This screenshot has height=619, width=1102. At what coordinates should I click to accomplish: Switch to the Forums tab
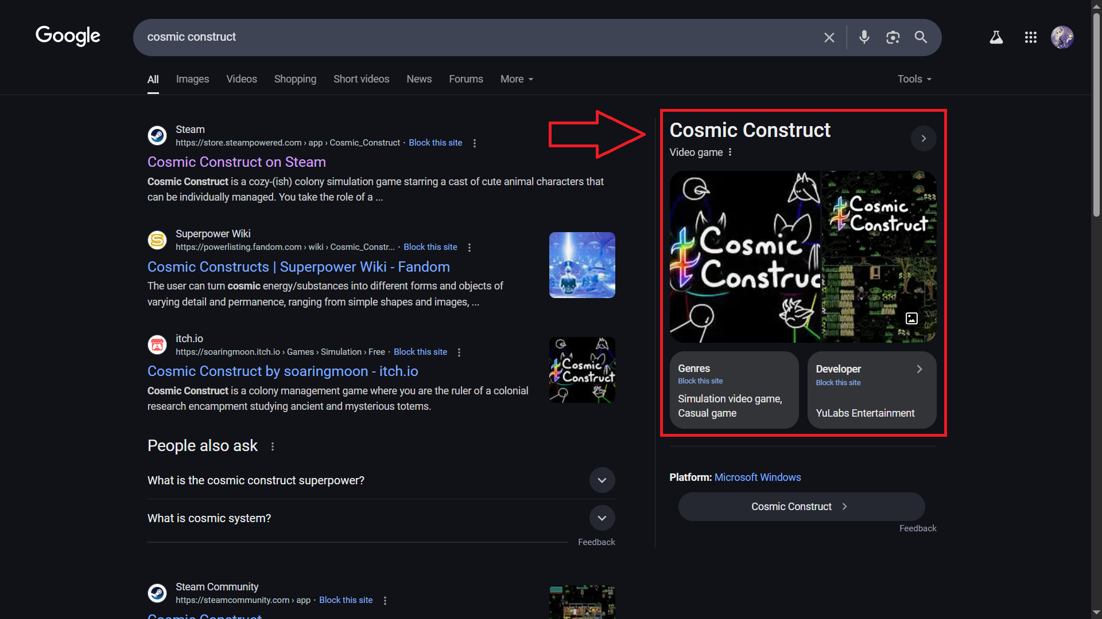pyautogui.click(x=466, y=79)
